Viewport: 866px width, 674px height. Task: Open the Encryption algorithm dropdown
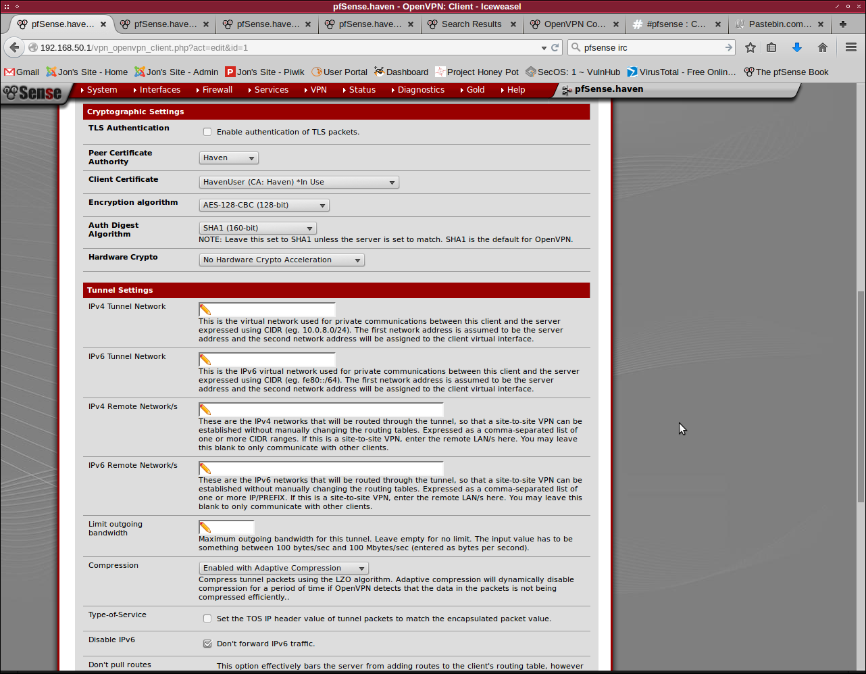tap(264, 205)
